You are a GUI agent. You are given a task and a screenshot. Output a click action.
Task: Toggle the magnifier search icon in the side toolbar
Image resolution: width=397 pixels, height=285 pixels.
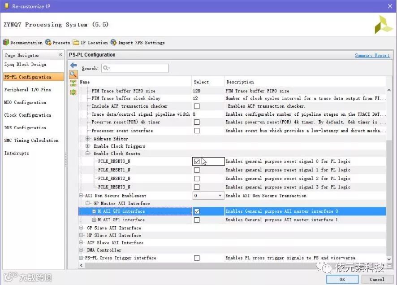(x=73, y=74)
